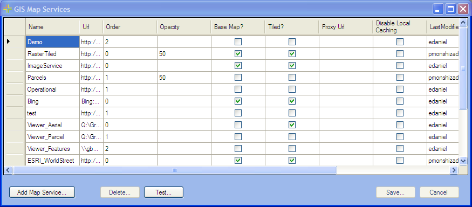This screenshot has height=207, width=472.
Task: Click the Proxy Url column header
Action: click(346, 27)
